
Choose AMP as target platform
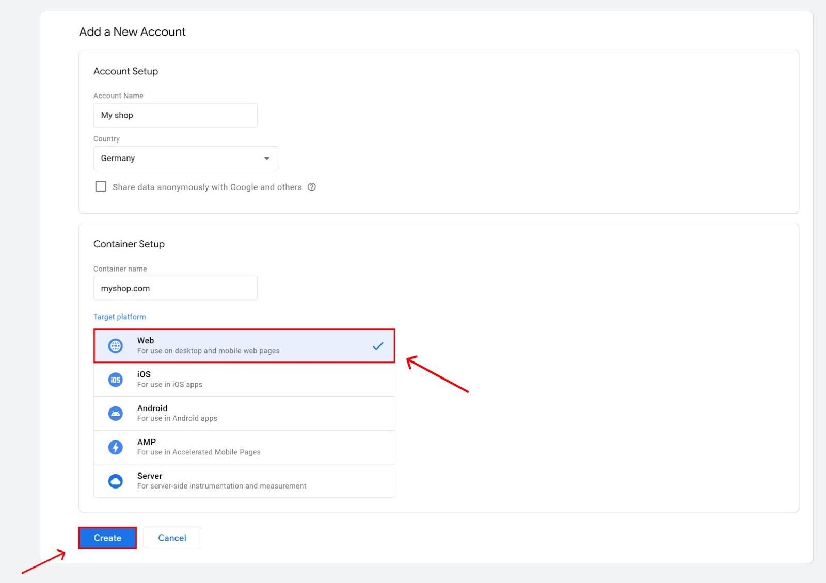(244, 447)
